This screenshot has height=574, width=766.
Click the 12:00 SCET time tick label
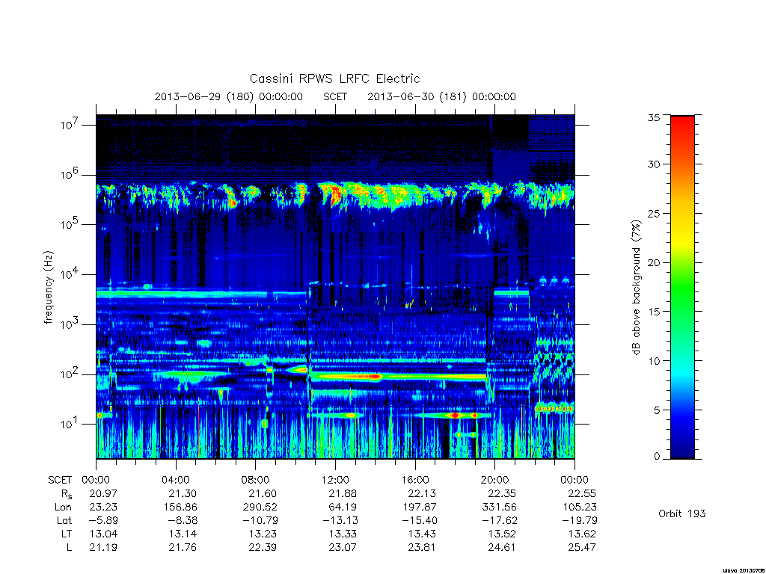335,480
